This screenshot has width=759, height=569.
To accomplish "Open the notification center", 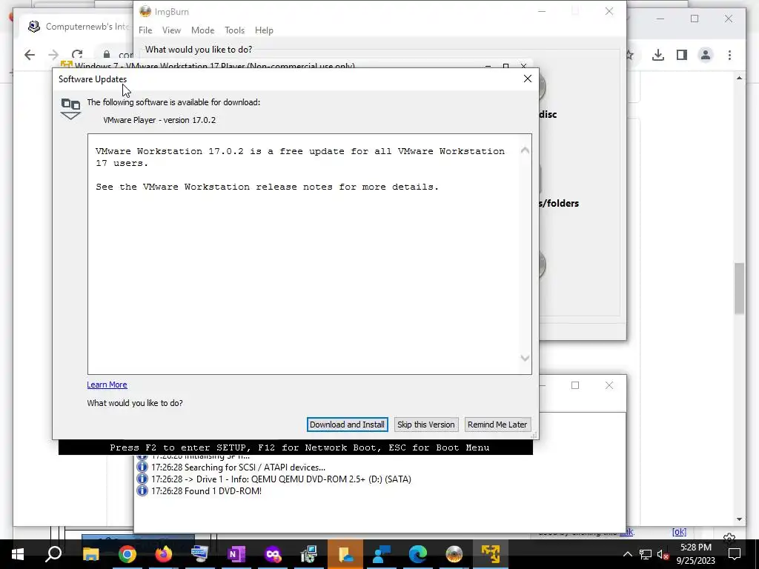I will click(x=735, y=554).
